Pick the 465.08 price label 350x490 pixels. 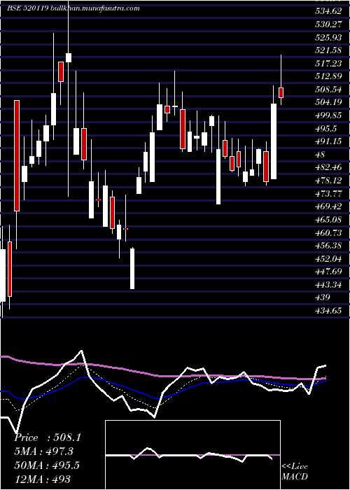pos(328,219)
